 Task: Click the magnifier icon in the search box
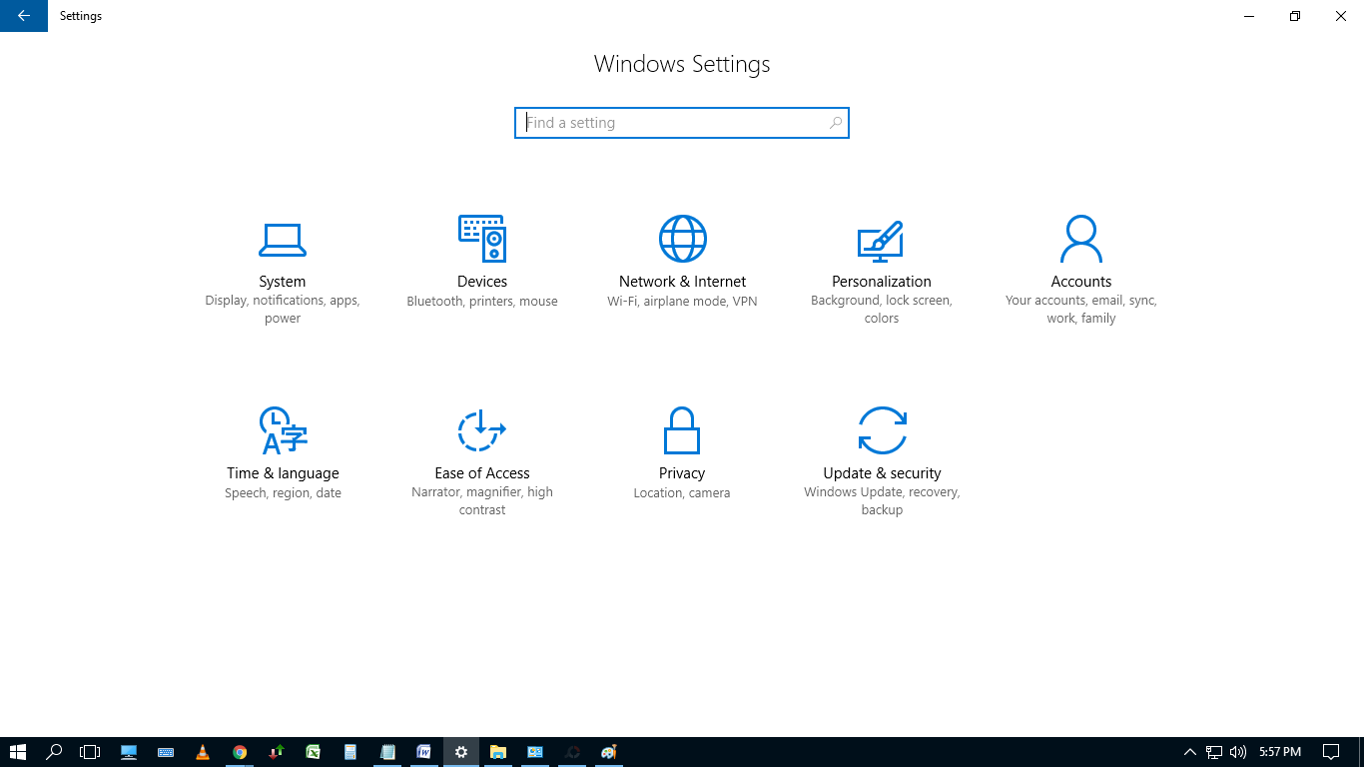[836, 123]
